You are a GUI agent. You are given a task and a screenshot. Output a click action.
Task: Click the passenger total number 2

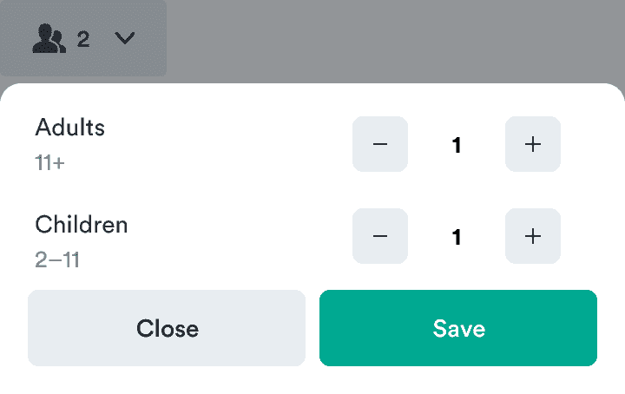(83, 39)
